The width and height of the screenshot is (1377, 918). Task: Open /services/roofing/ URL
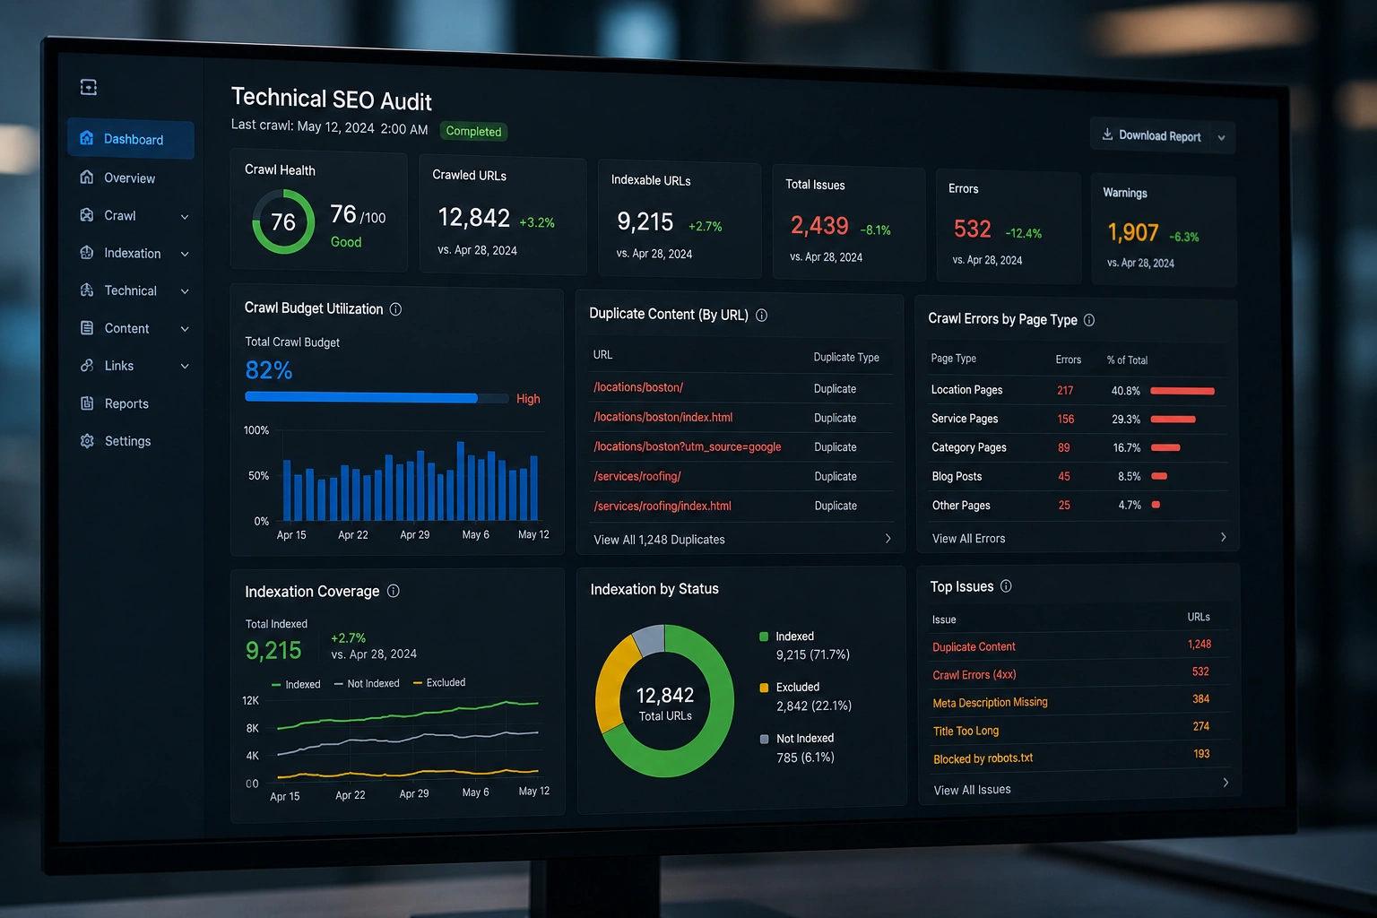[637, 476]
